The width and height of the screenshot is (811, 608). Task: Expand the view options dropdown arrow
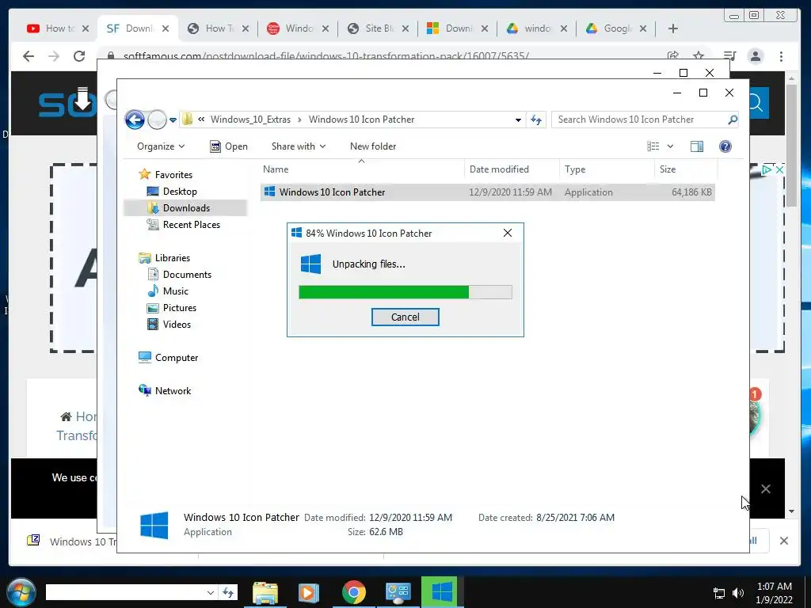[x=670, y=146]
